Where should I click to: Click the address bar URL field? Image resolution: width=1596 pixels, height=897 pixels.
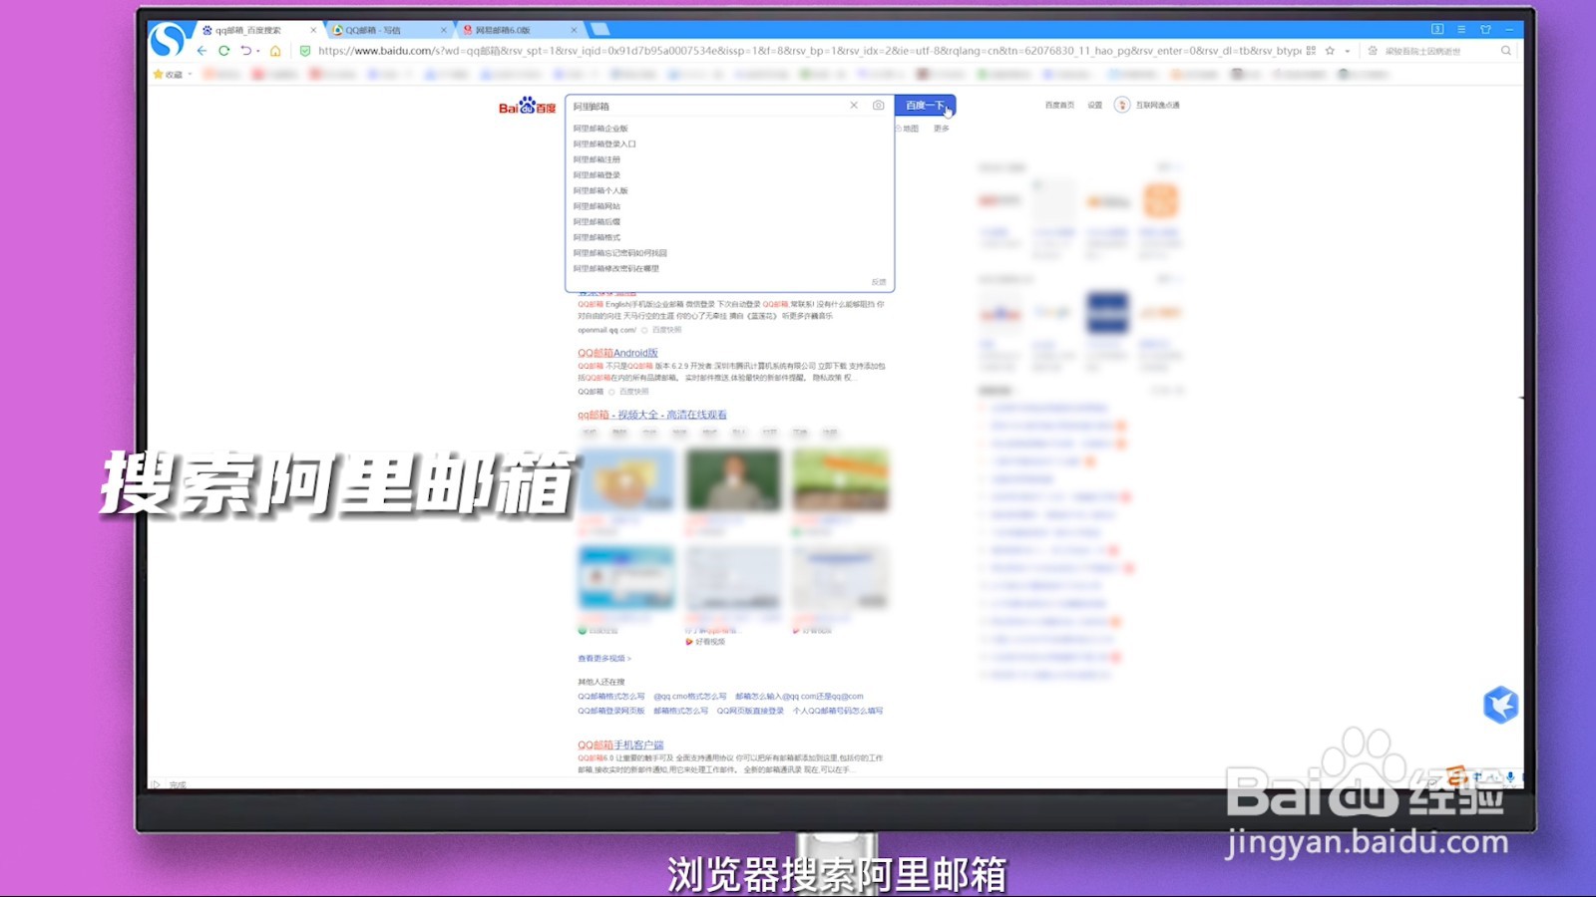809,51
